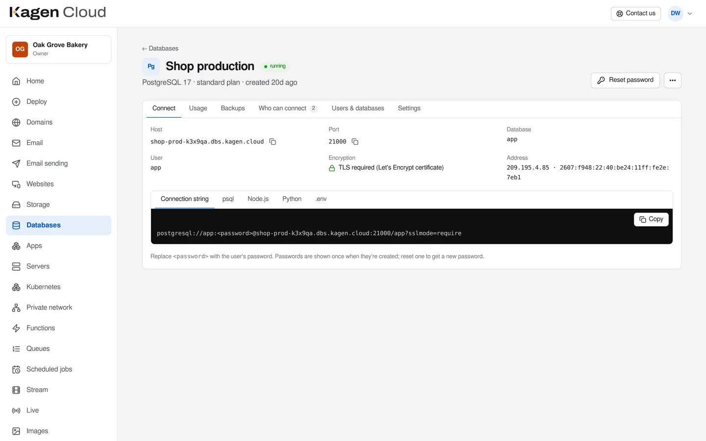The width and height of the screenshot is (706, 441).
Task: Copy the port number 21000
Action: (x=355, y=142)
